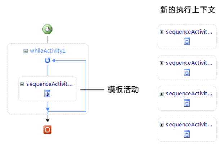This screenshot has height=147, width=220.
Task: Click sequence icon in third context box
Action: (187, 103)
